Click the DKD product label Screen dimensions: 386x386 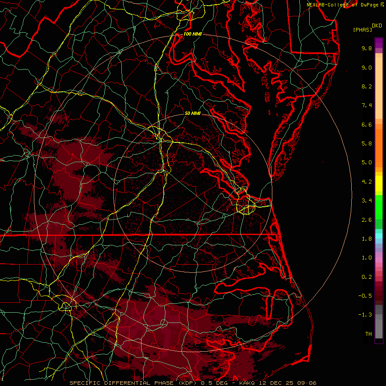click(377, 26)
